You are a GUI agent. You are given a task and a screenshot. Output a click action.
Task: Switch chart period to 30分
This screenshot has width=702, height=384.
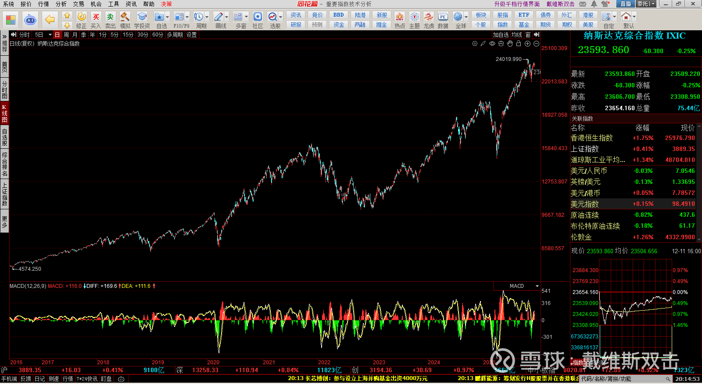[x=143, y=35]
